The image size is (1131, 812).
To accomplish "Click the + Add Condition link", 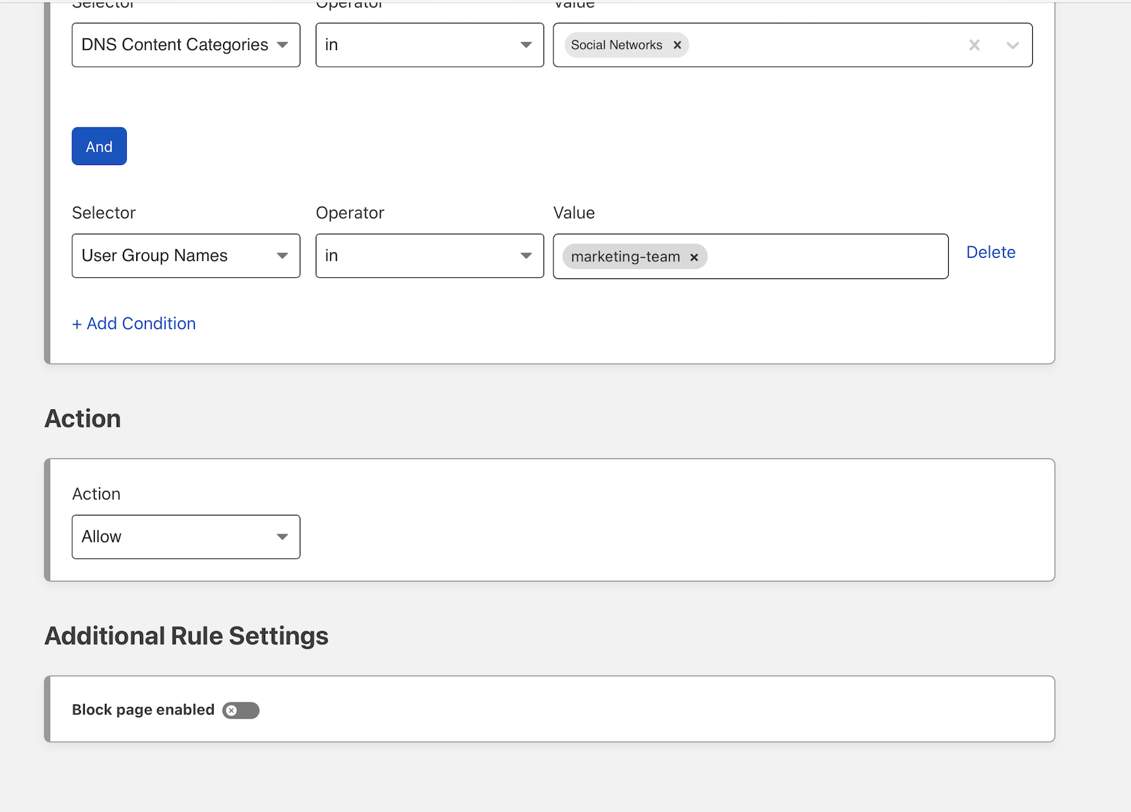I will click(134, 324).
